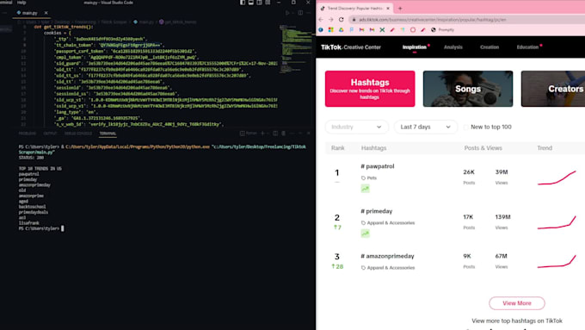Toggle panel layout icon in VS Code title bar

pos(251,3)
